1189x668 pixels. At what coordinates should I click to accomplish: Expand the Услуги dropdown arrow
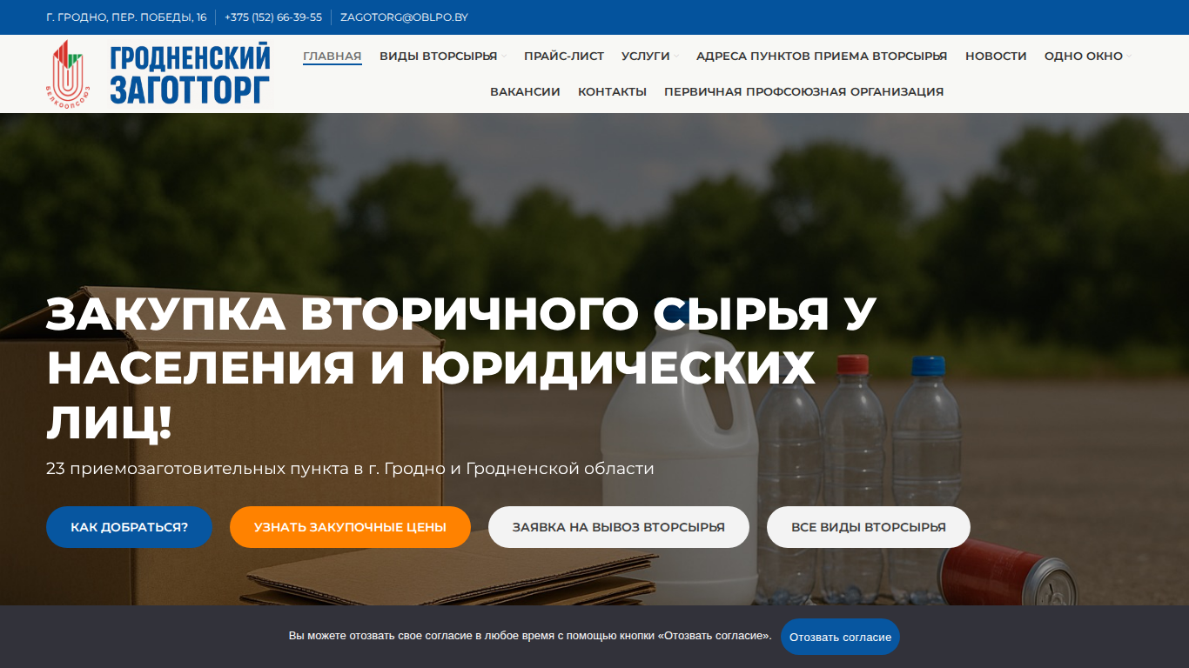pyautogui.click(x=676, y=57)
